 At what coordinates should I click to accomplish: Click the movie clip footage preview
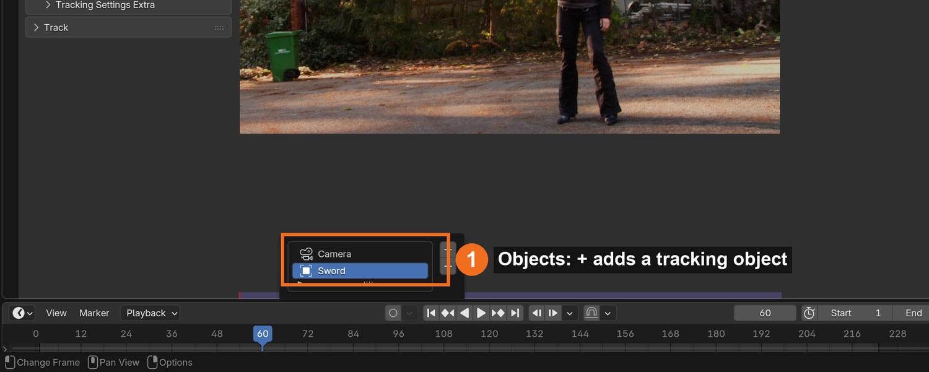coord(510,66)
